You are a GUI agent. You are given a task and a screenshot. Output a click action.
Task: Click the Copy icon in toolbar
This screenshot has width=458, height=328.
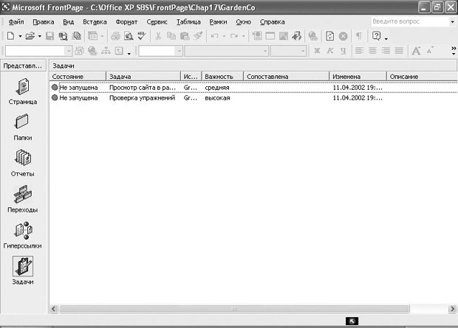click(x=171, y=36)
